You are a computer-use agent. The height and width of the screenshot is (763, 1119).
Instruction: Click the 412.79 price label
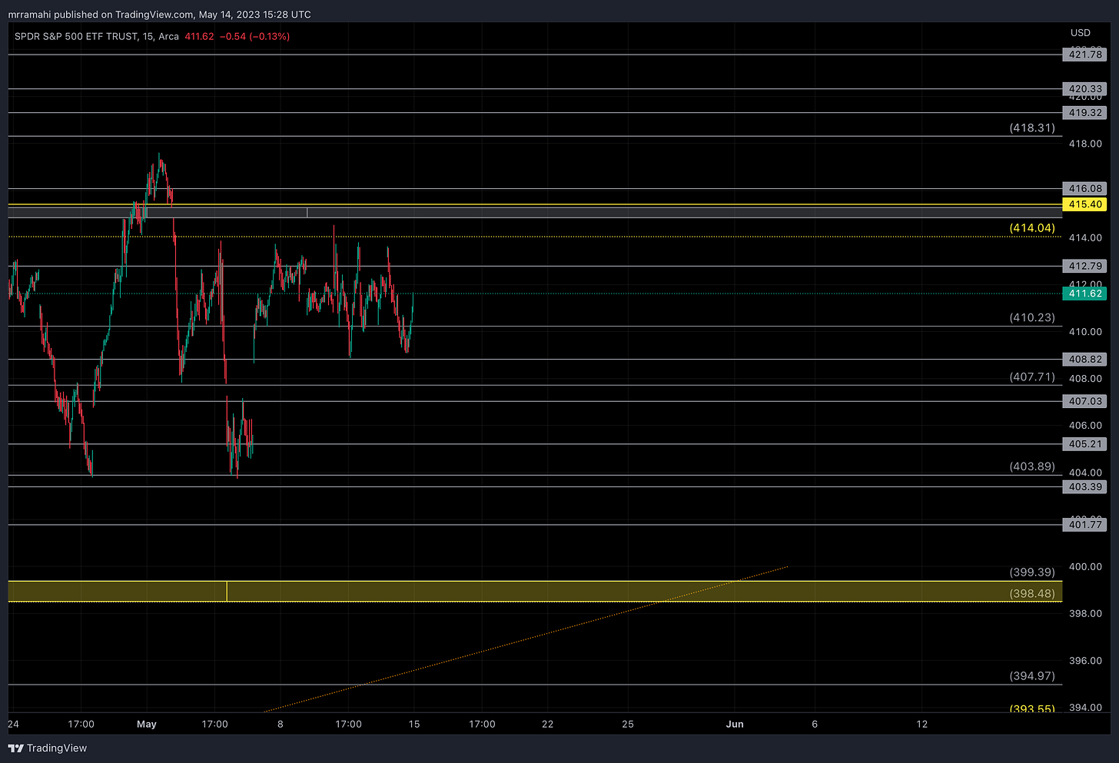coord(1085,266)
